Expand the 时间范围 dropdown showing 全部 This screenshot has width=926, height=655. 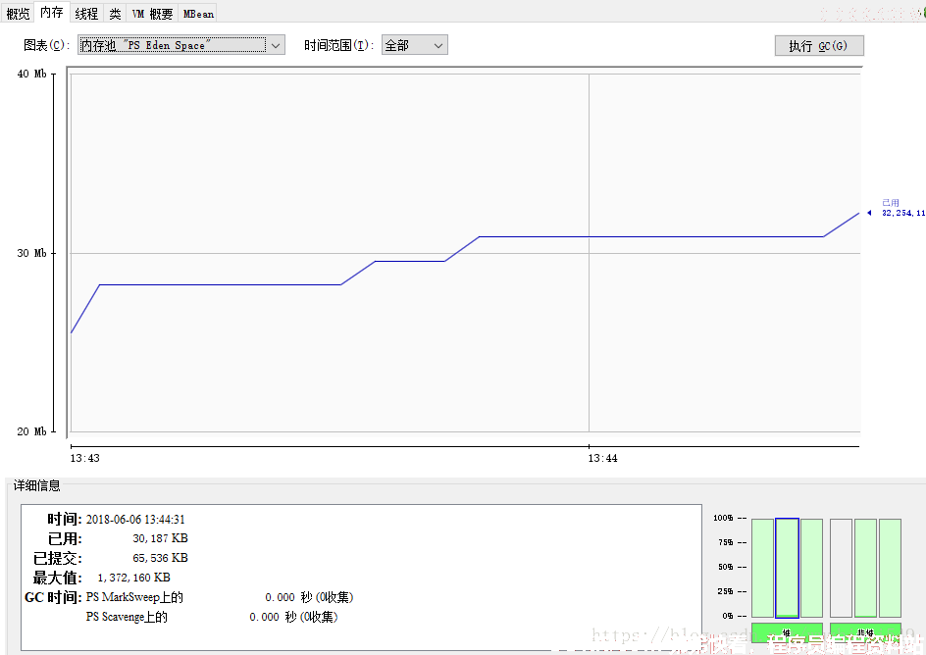click(415, 45)
